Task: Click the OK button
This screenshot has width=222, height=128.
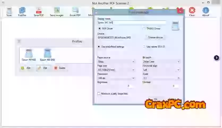Action: [x=156, y=99]
